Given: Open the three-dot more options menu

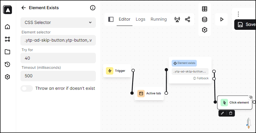Looking at the screenshot, I should pos(238,14).
